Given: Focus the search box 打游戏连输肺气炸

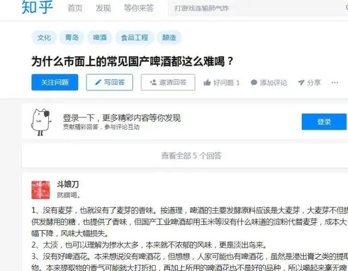Looking at the screenshot, I should coord(257,8).
